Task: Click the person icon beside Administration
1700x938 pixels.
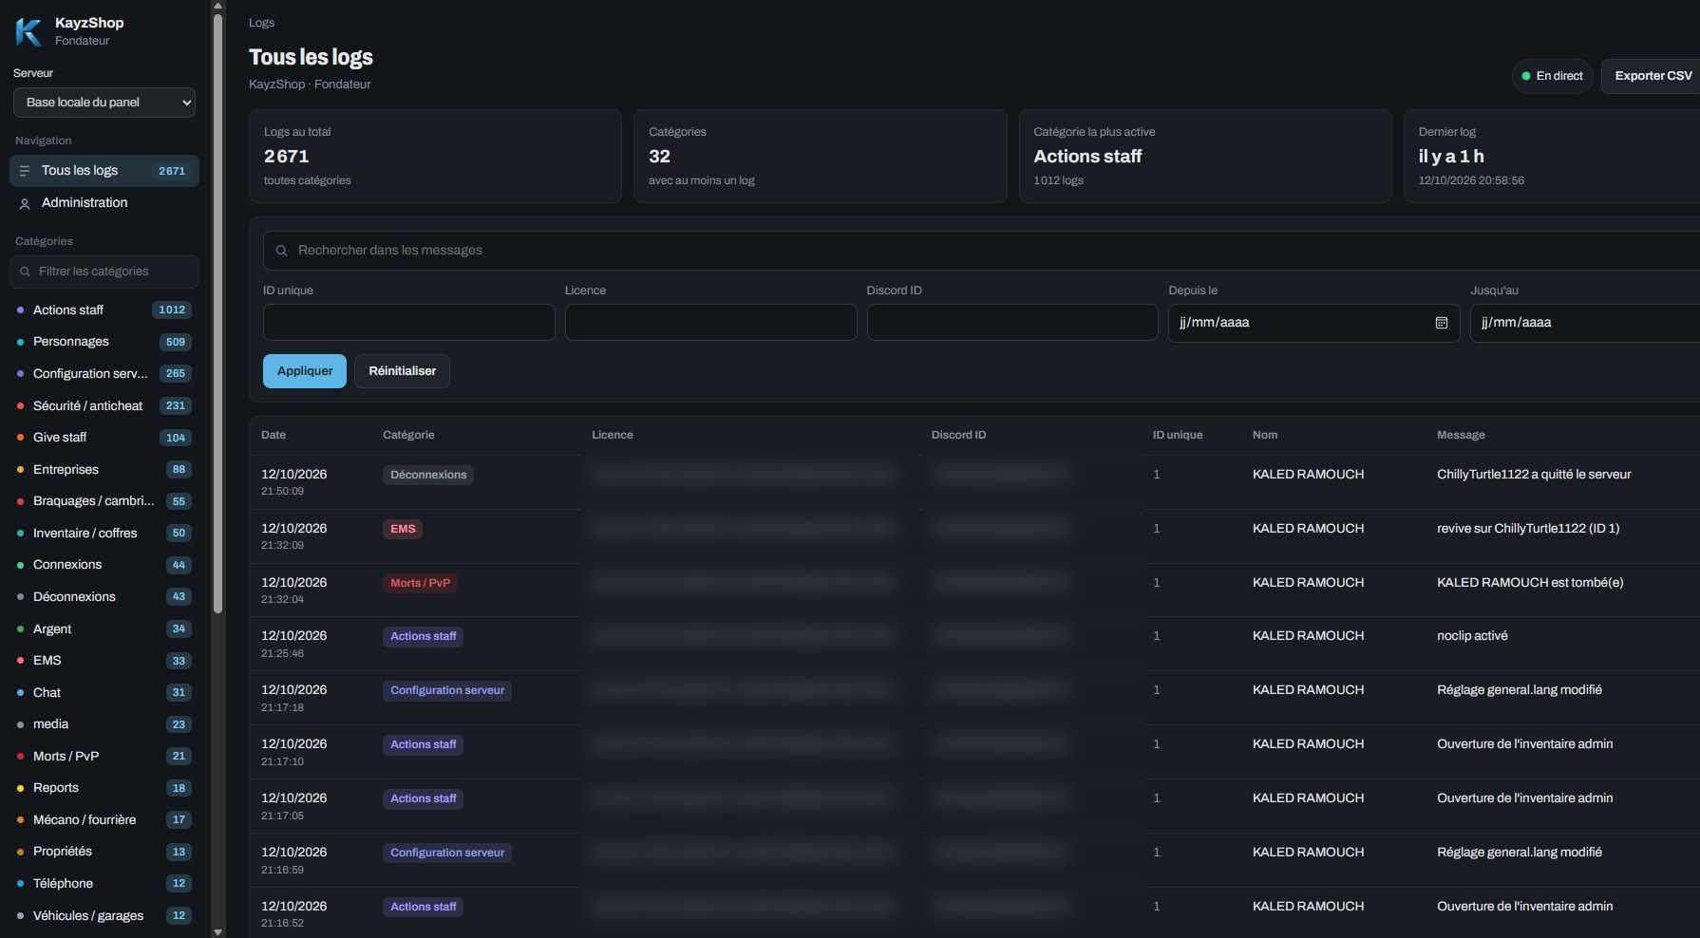Action: click(x=25, y=203)
